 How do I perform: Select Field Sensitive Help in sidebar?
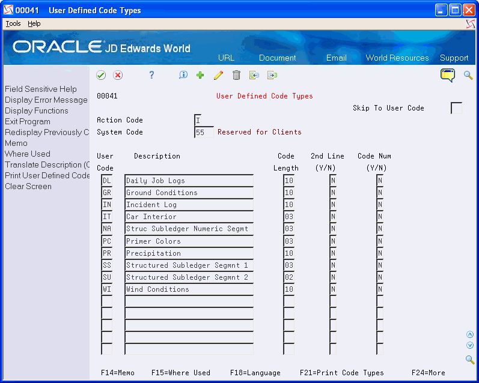[41, 89]
